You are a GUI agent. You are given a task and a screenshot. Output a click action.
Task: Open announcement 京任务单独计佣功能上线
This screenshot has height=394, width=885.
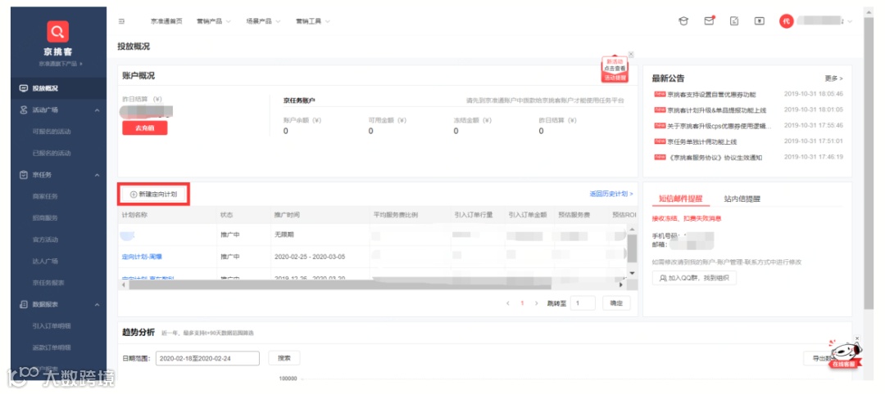(x=701, y=142)
